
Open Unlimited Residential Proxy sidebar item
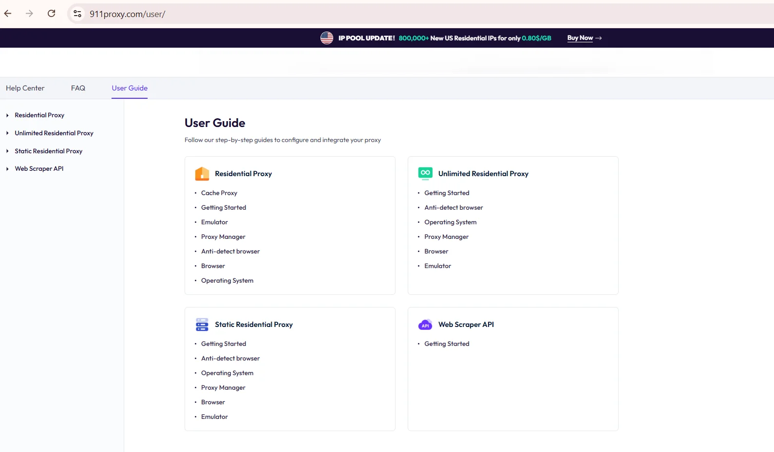coord(54,133)
